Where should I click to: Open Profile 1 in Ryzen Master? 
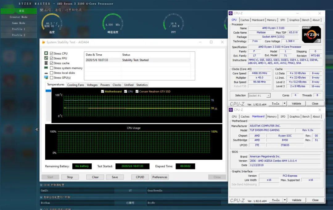[x=18, y=29]
